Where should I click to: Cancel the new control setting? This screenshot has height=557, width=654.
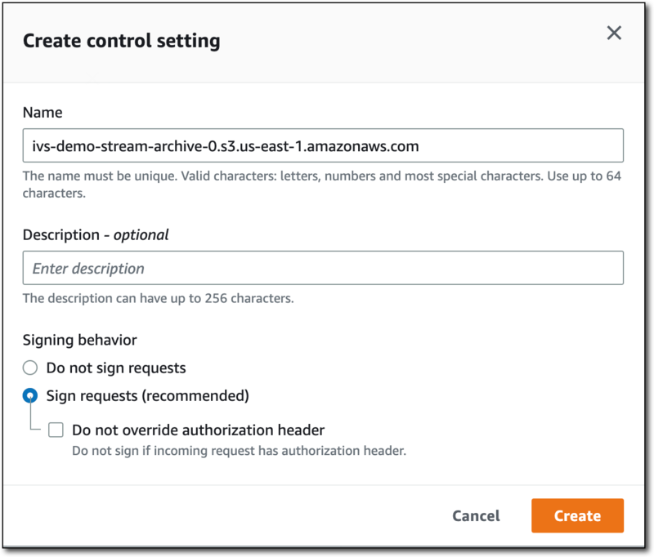475,515
